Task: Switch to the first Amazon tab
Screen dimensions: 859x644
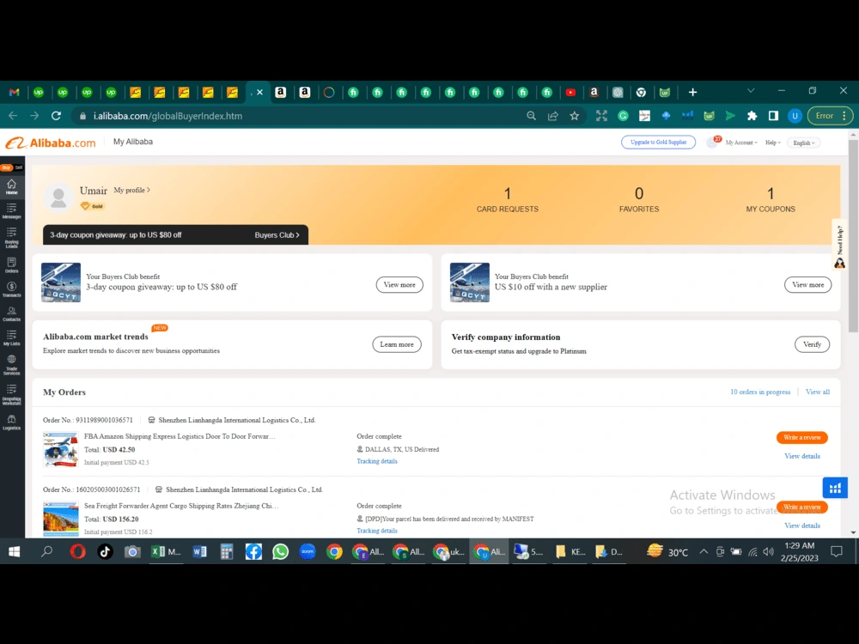Action: coord(280,93)
